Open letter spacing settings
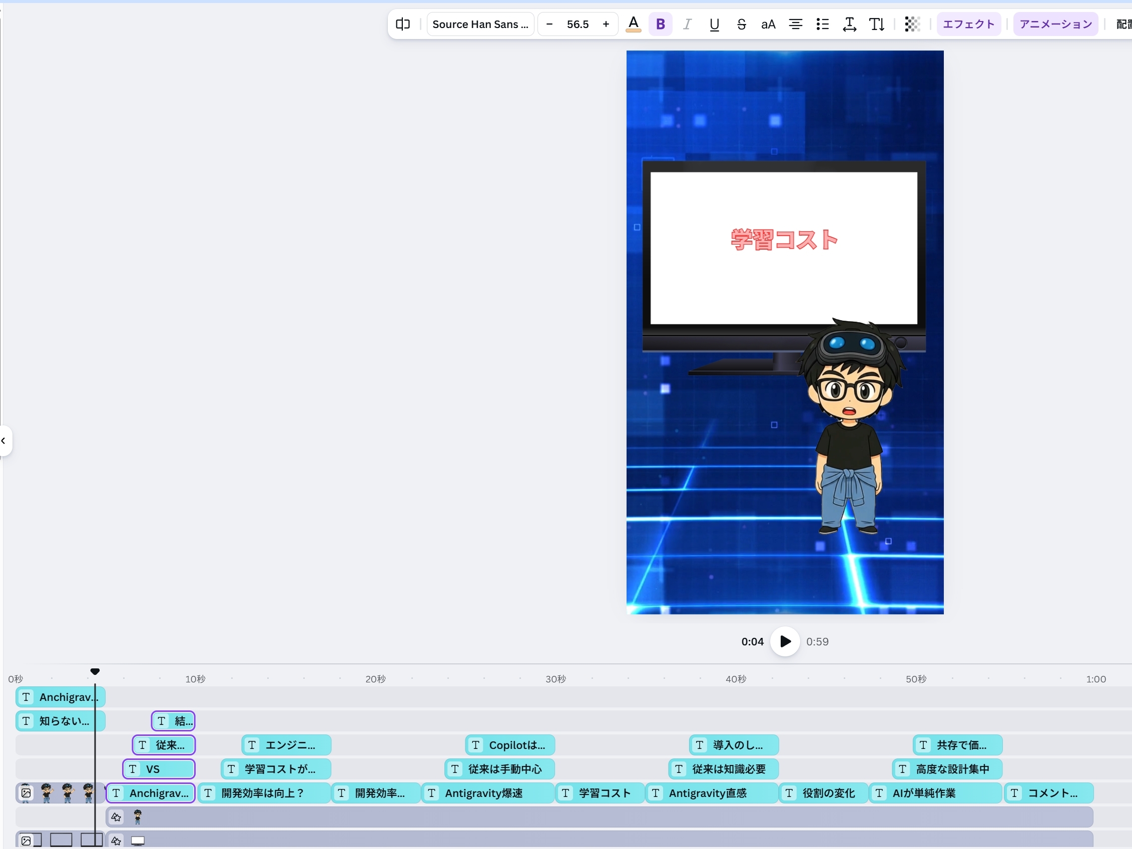 [850, 24]
